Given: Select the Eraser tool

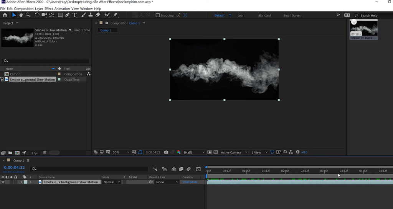Looking at the screenshot, I should (98, 15).
